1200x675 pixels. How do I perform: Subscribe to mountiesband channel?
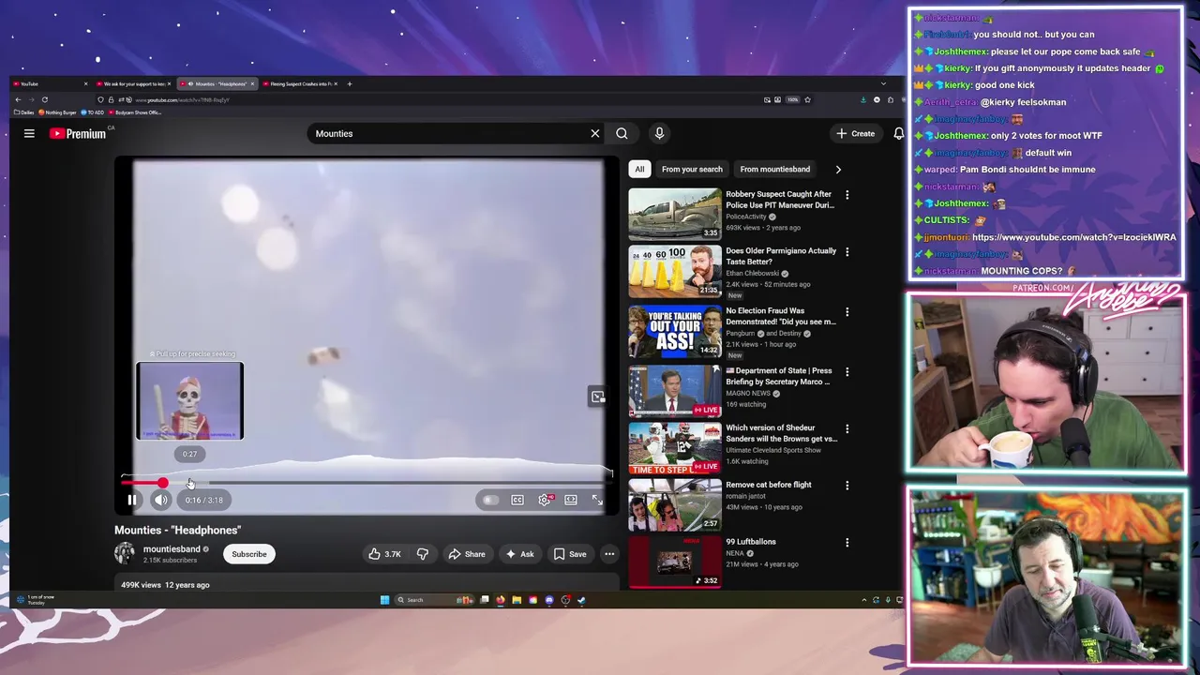(249, 554)
